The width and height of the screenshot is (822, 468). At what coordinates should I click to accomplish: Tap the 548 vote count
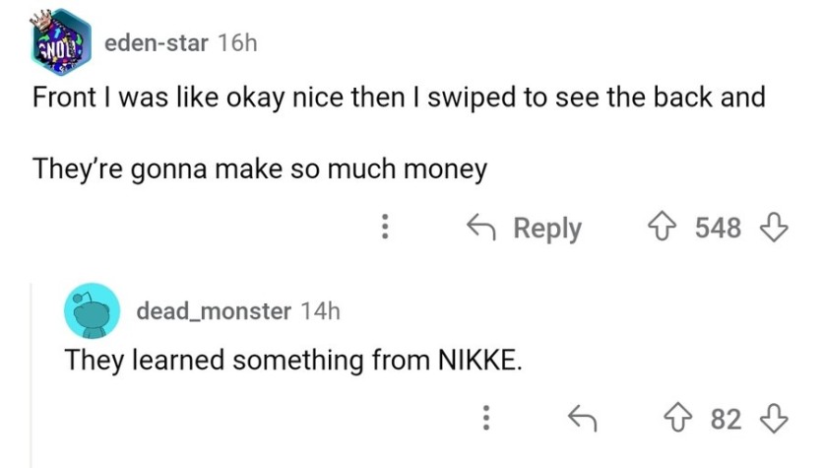pyautogui.click(x=719, y=228)
